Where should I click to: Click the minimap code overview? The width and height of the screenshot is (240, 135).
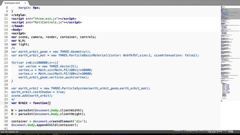pos(230,54)
